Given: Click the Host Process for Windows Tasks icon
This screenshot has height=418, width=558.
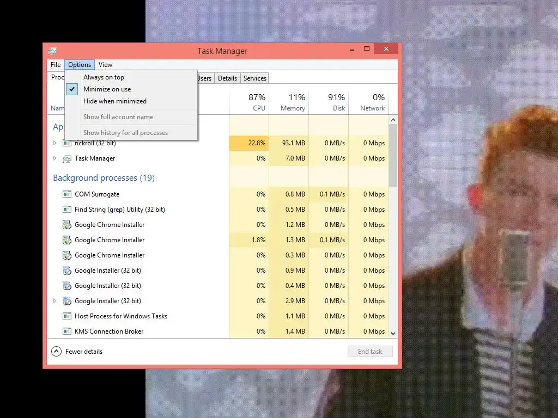Looking at the screenshot, I should (x=67, y=316).
